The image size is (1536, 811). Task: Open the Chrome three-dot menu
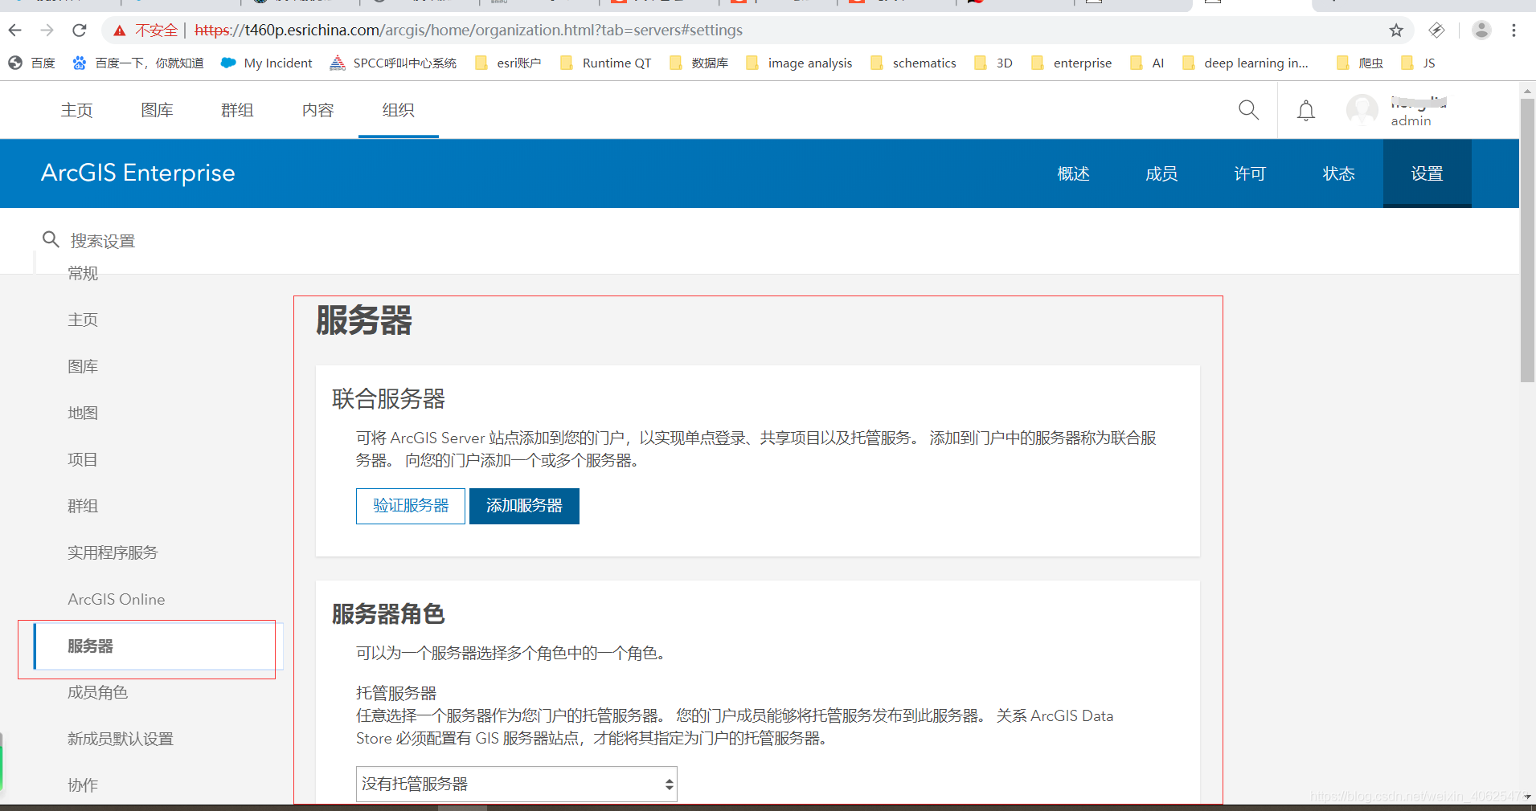(x=1513, y=31)
